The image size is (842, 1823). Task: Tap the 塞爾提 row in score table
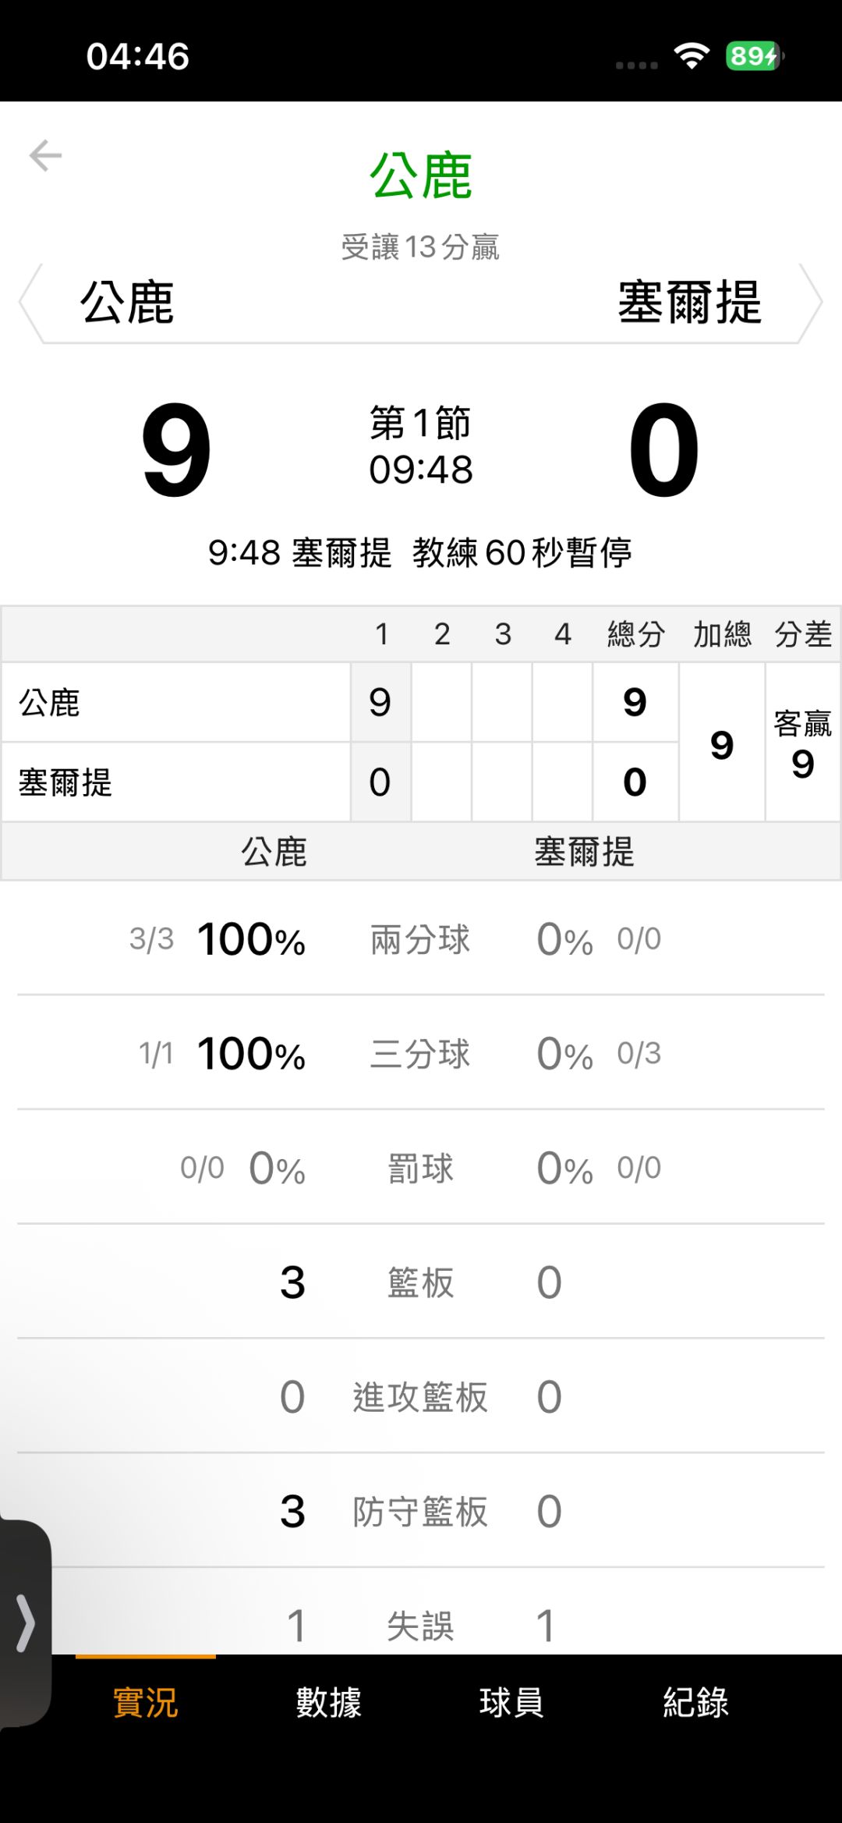175,782
